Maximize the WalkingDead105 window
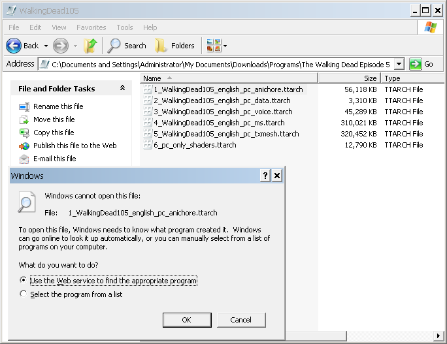 coord(425,11)
